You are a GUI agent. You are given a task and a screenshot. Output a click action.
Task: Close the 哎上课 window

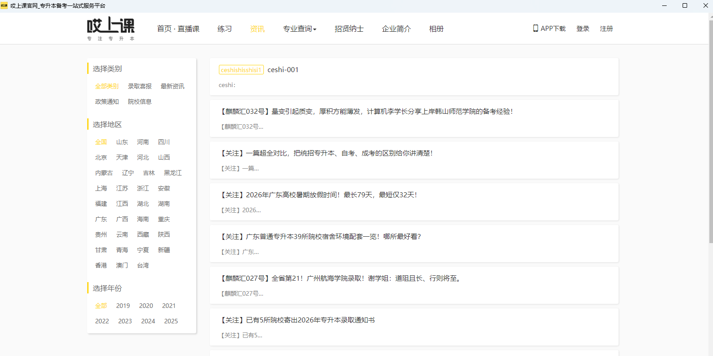pyautogui.click(x=705, y=5)
